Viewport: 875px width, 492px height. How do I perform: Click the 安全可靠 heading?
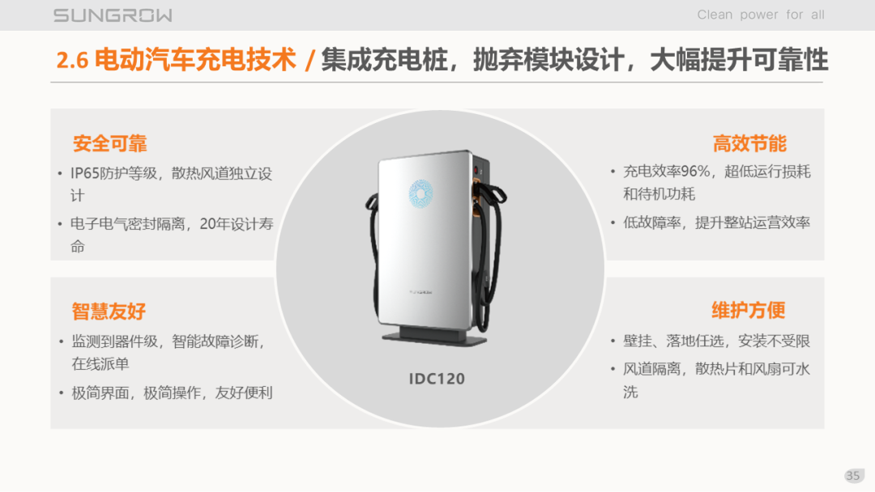pyautogui.click(x=110, y=144)
